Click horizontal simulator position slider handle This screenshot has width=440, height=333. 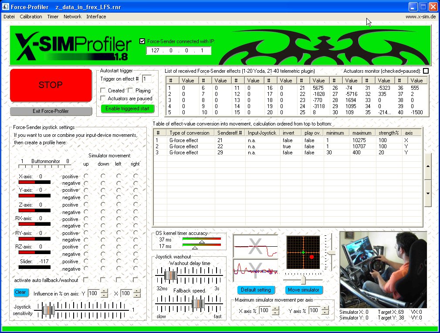coord(303,280)
